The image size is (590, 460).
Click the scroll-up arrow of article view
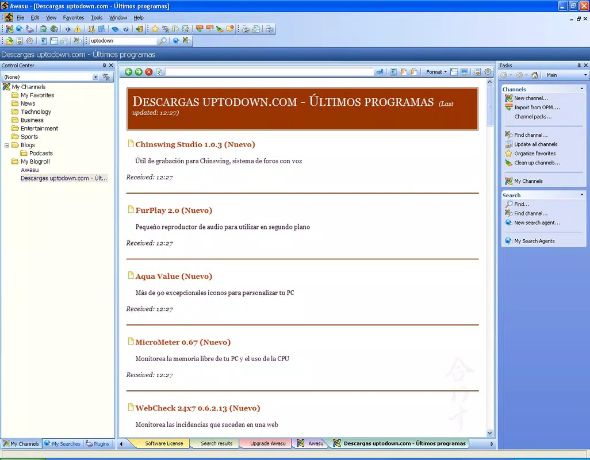click(489, 82)
